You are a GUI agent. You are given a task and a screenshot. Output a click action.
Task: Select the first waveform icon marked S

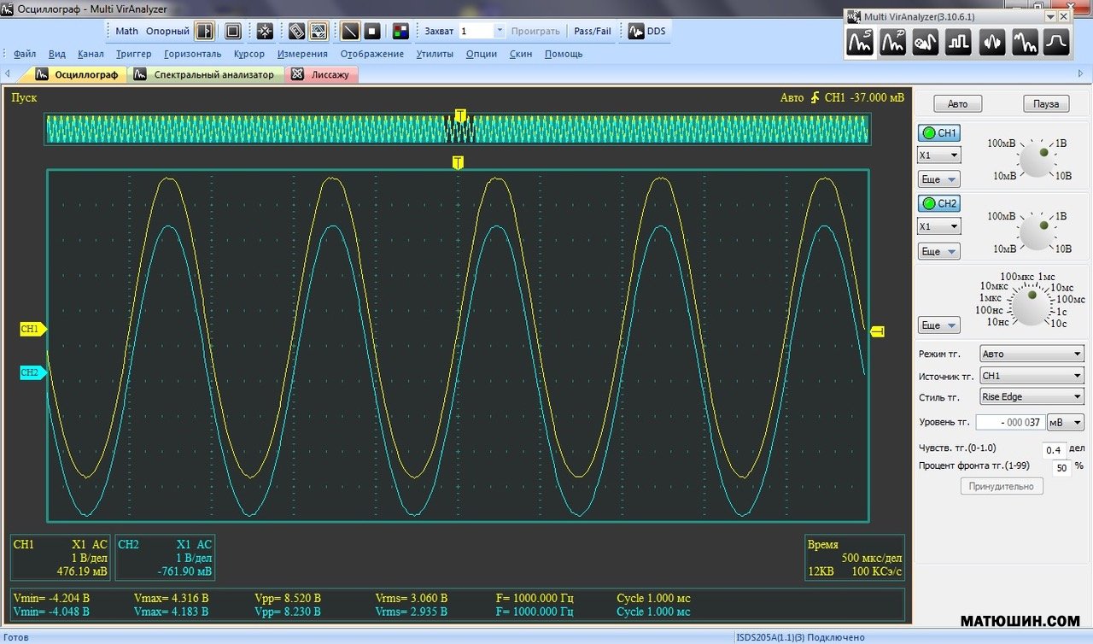tap(860, 42)
